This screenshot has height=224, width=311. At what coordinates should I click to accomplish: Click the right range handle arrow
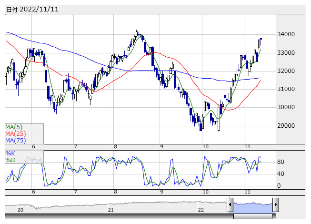click(276, 204)
